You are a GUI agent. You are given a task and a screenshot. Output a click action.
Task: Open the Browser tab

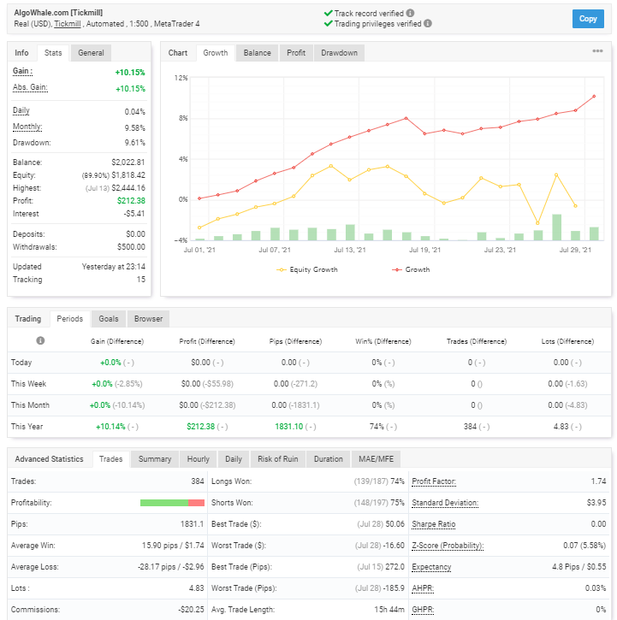click(148, 319)
